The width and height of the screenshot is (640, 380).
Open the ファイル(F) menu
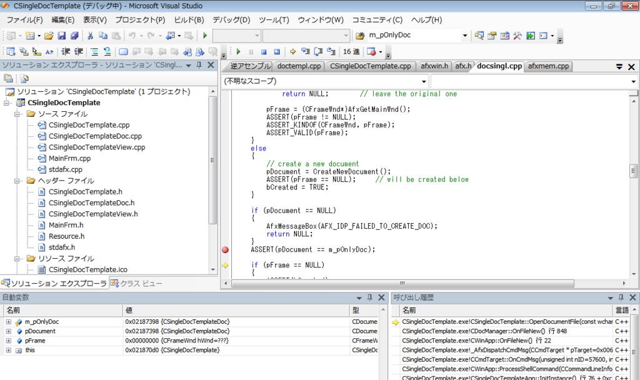click(24, 20)
